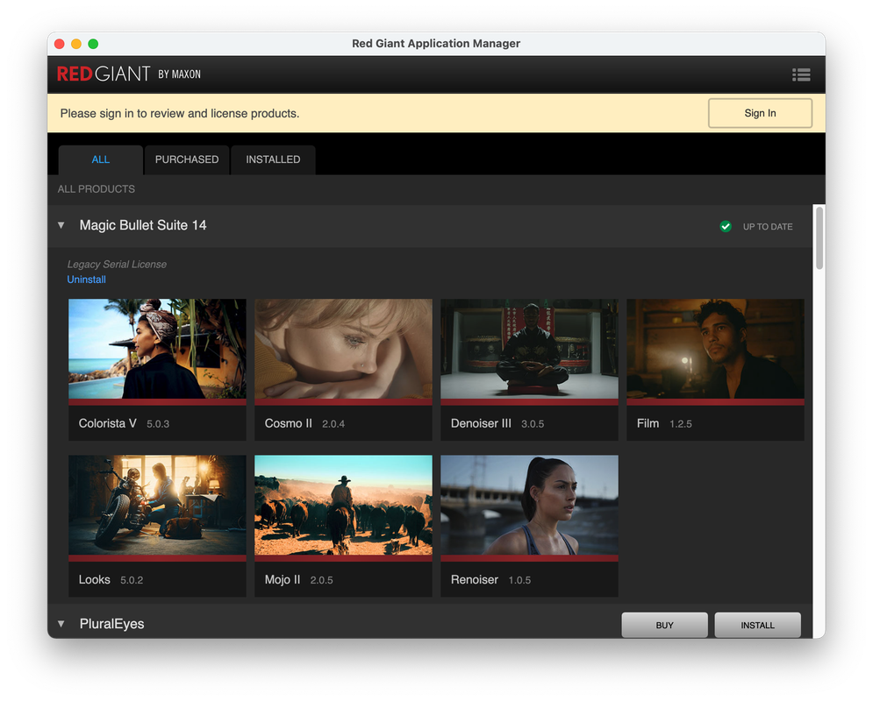
Task: Click the vertical scrollbar handle
Action: pyautogui.click(x=819, y=238)
